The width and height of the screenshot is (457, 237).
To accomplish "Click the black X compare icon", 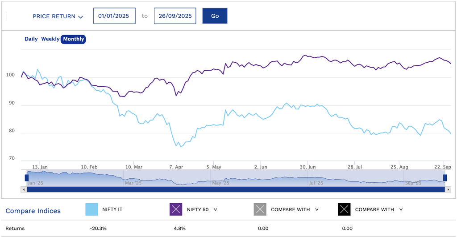I will pyautogui.click(x=344, y=209).
